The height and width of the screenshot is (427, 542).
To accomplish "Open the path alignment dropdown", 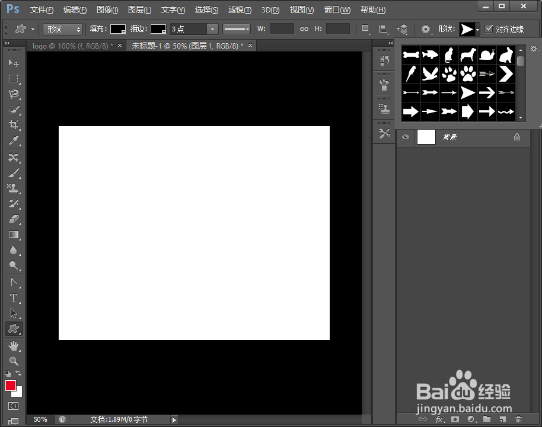I will pyautogui.click(x=383, y=30).
